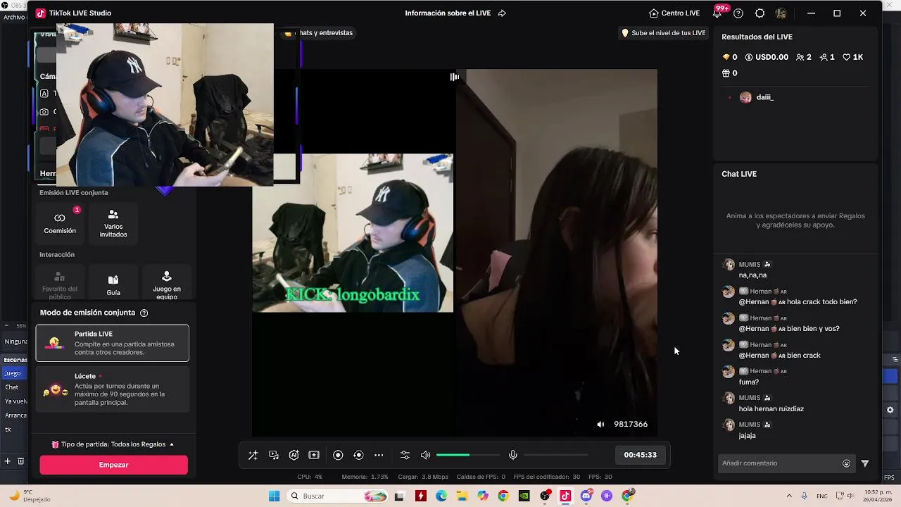Screen dimensions: 901x507
Task: Open the emoji picker in comment box
Action: pyautogui.click(x=846, y=463)
